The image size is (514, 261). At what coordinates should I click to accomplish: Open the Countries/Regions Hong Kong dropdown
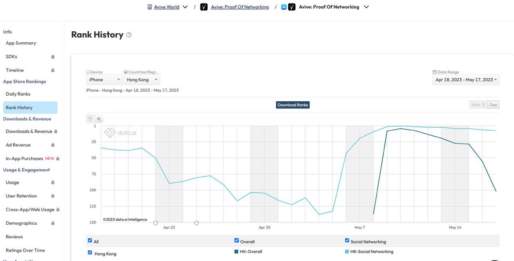coord(142,80)
